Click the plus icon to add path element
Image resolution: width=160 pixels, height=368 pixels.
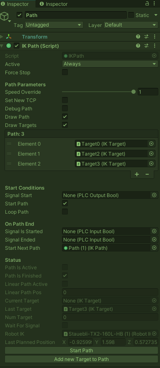coord(137,174)
